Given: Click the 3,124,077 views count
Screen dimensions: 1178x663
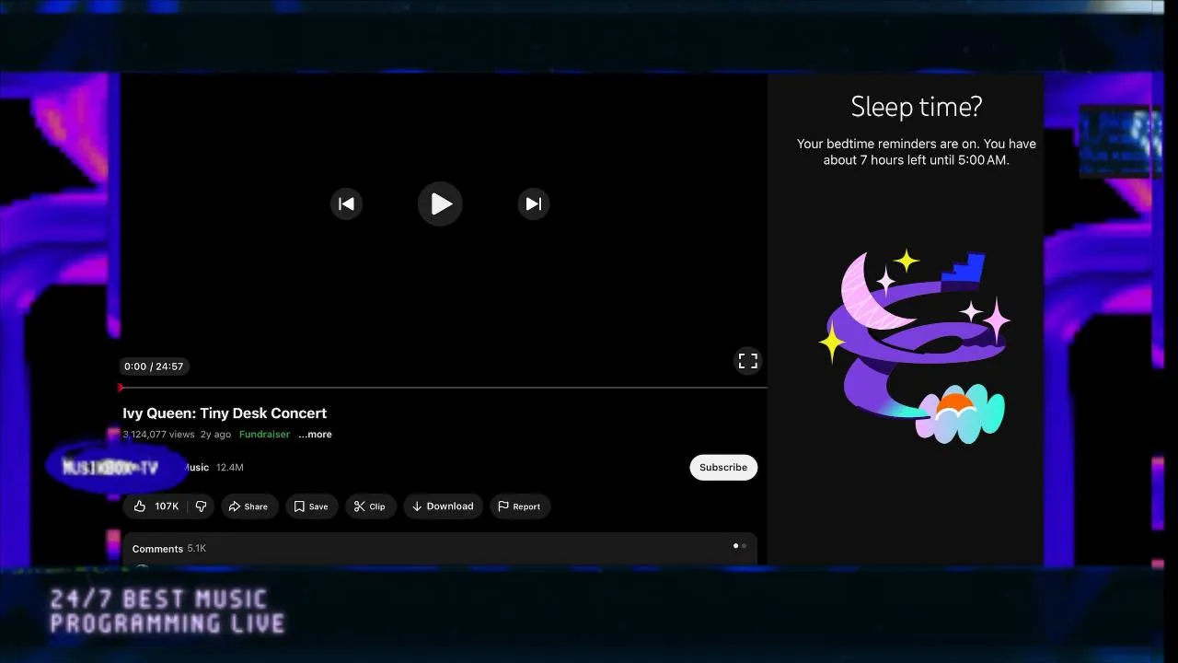Looking at the screenshot, I should [x=158, y=435].
